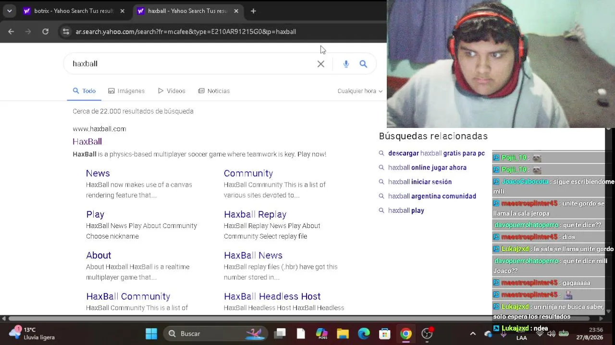615x345 pixels.
Task: Open the OBS Studio taskbar icon
Action: coord(427,333)
